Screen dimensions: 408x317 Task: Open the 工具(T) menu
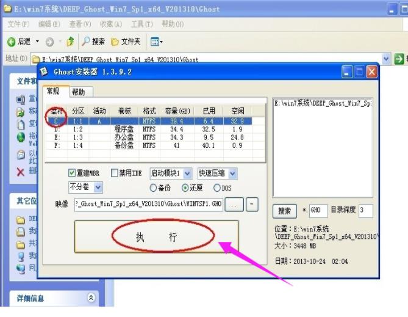(x=141, y=24)
